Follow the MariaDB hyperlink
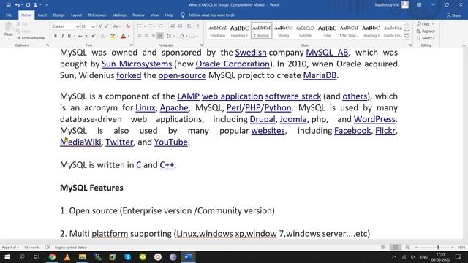 point(320,75)
